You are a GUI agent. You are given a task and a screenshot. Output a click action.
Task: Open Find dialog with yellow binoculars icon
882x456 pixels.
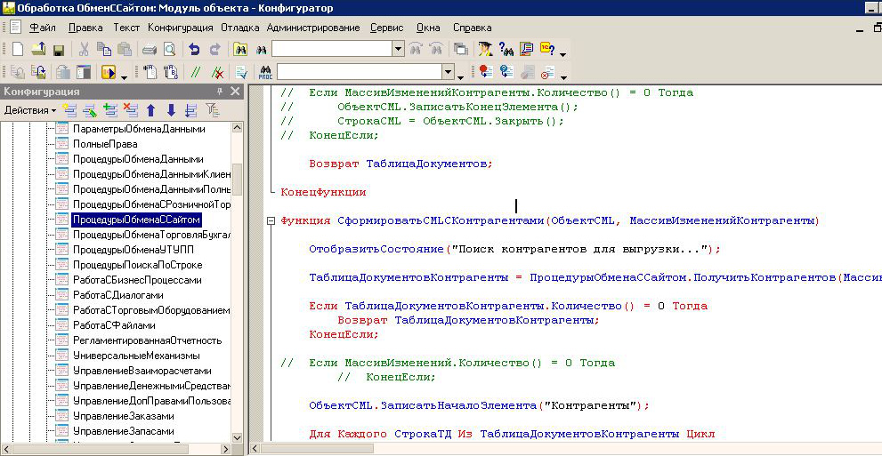click(x=241, y=50)
